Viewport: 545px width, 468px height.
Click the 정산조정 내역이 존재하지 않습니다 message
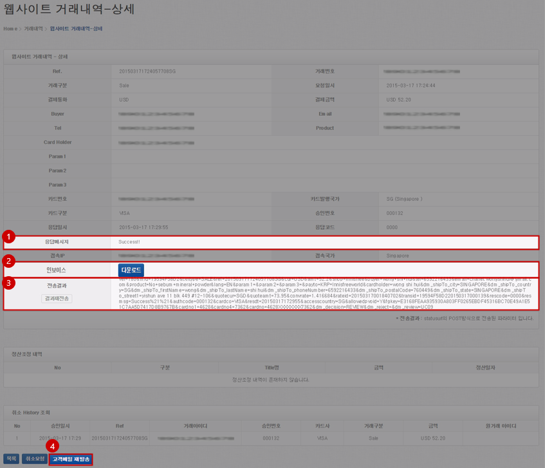(x=271, y=380)
